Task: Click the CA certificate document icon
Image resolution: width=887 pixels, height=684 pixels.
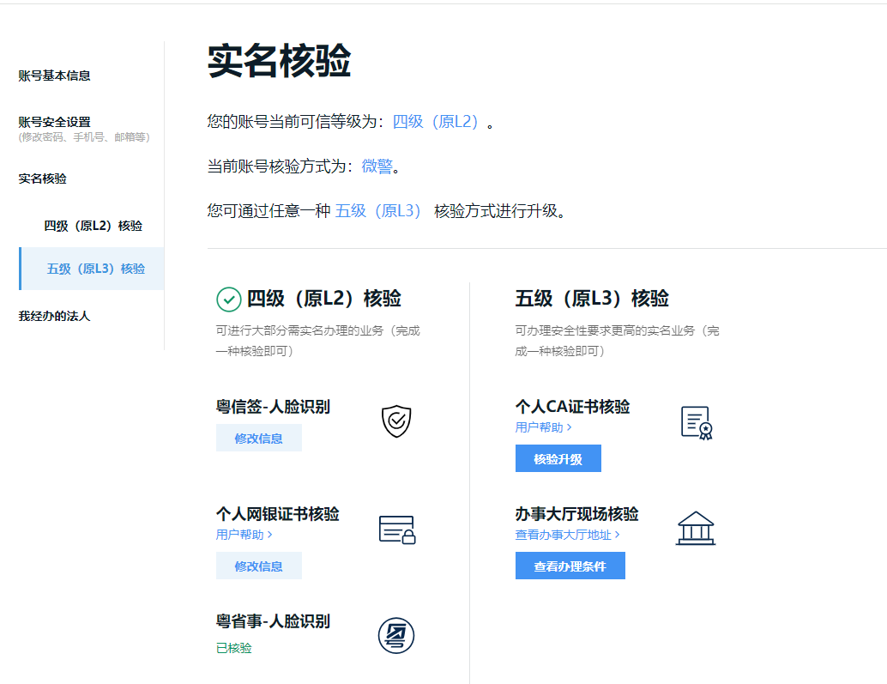Action: pos(697,422)
